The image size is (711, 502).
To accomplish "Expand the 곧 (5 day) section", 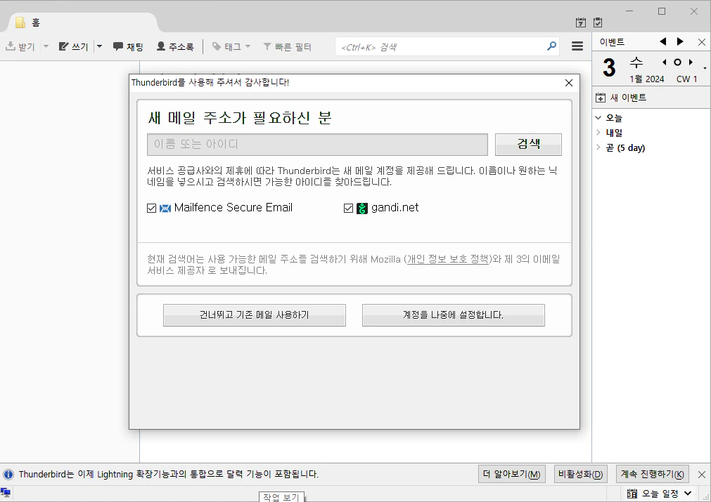I will pyautogui.click(x=598, y=147).
